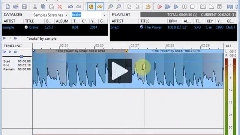The height and width of the screenshot is (135, 240).
Task: Click the orange return arrow toolbar icon
Action: [148, 7]
